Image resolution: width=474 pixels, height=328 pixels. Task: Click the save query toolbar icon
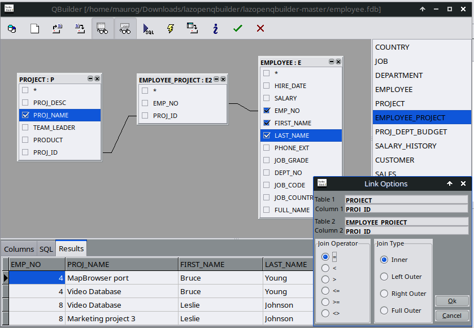click(80, 29)
